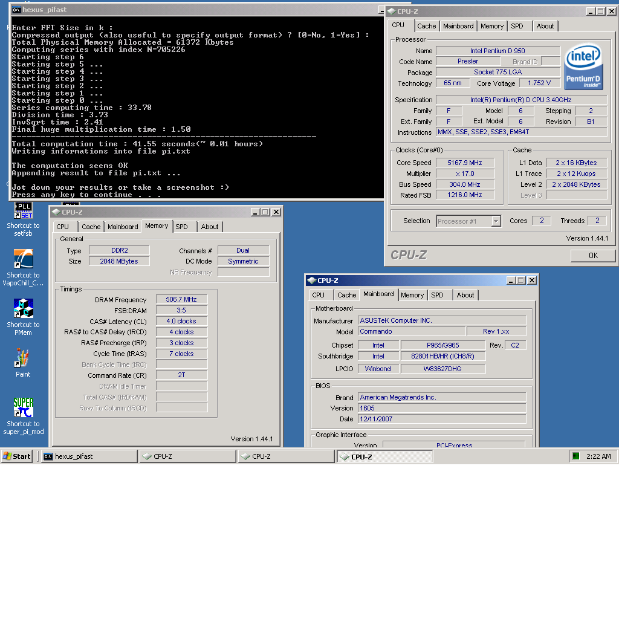619x619 pixels.
Task: Open the Paint desktop shortcut
Action: pos(22,358)
